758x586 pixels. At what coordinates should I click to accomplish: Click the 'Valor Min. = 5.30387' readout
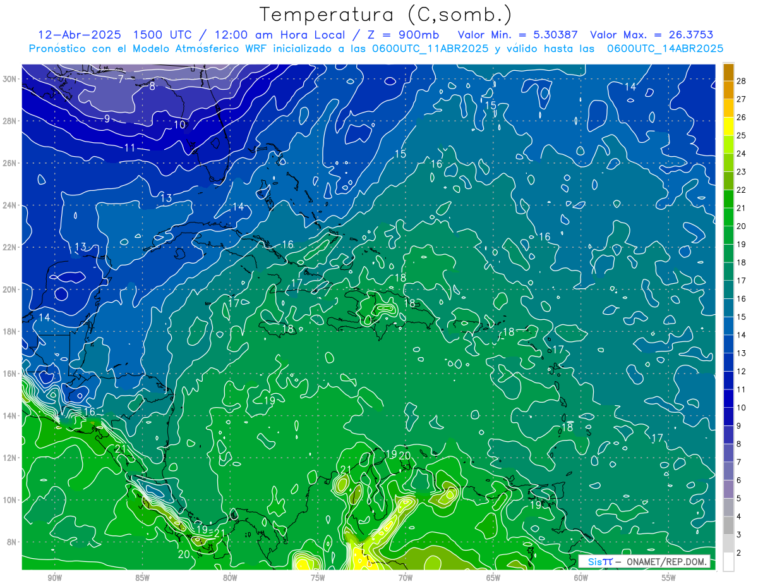(x=517, y=35)
